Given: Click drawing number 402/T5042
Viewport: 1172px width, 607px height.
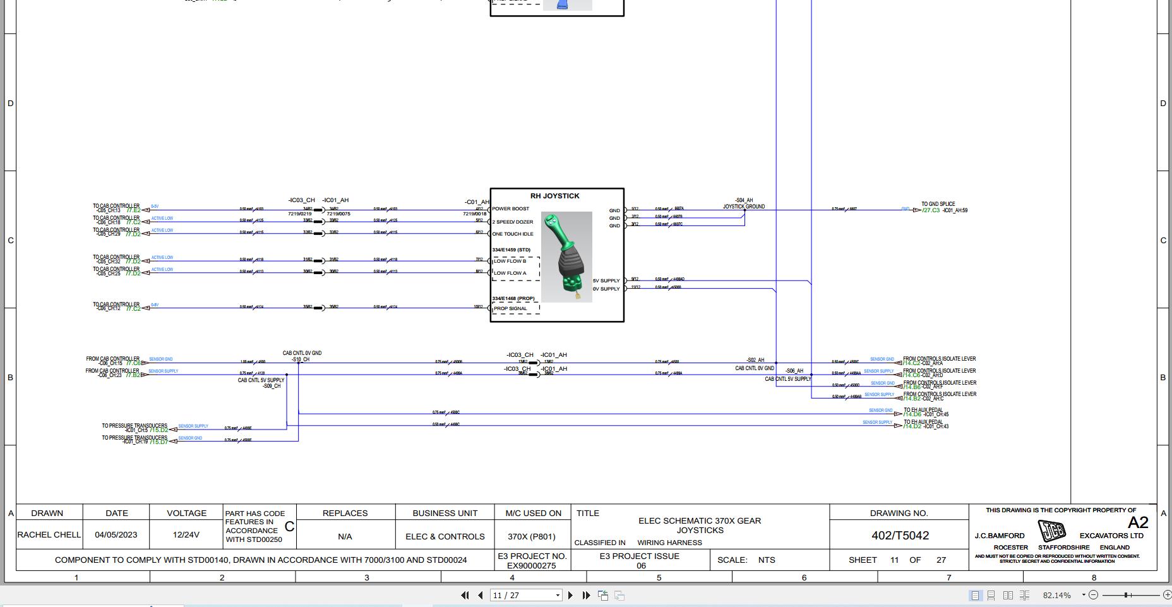Looking at the screenshot, I should pyautogui.click(x=900, y=536).
